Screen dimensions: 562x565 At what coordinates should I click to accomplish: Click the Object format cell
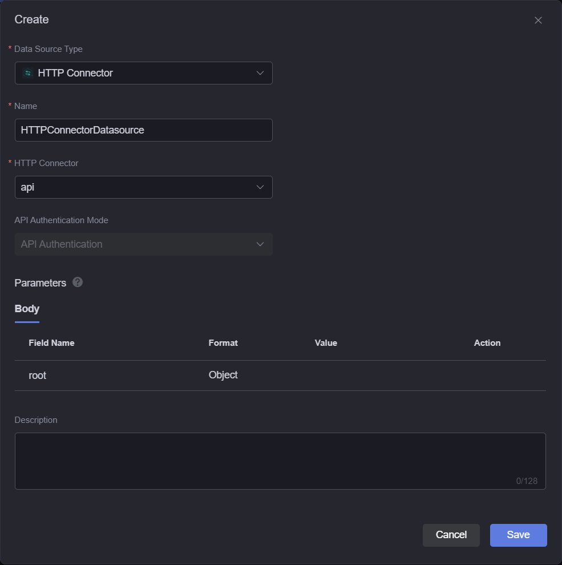tap(223, 375)
